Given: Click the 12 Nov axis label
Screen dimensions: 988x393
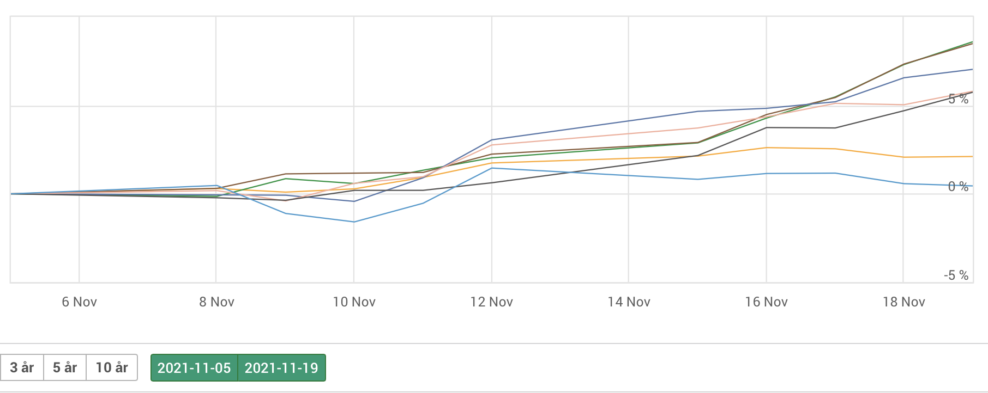Looking at the screenshot, I should (491, 302).
